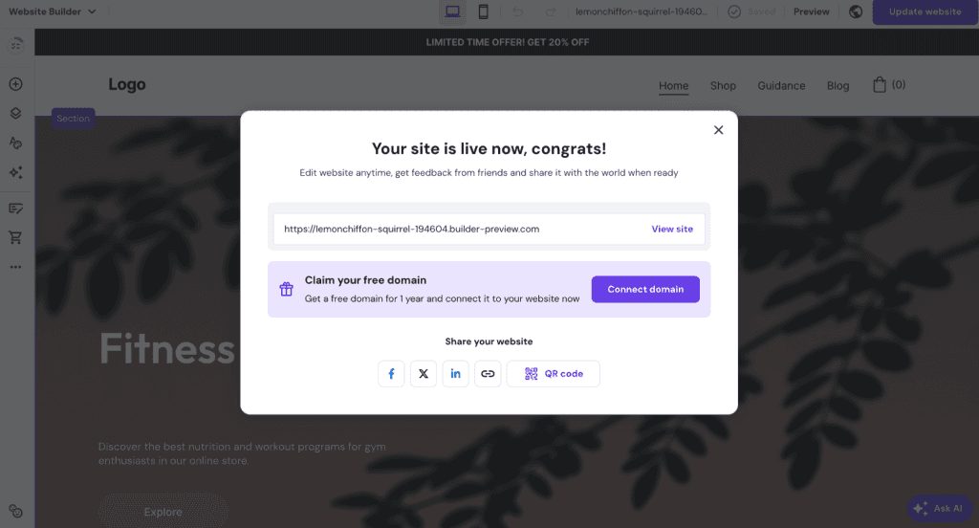
Task: Expand the Website Builder dropdown
Action: tap(53, 11)
